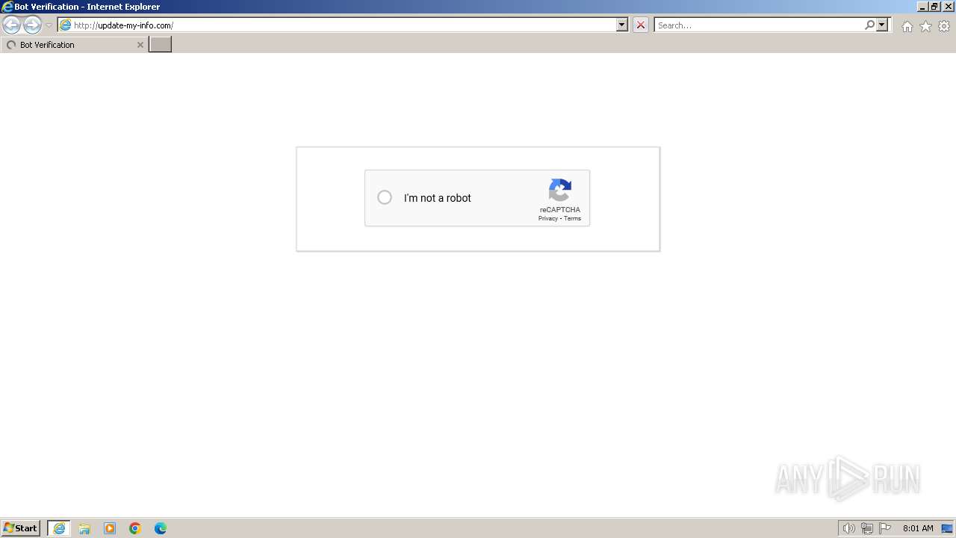956x538 pixels.
Task: Open the network tray icon
Action: [x=867, y=528]
